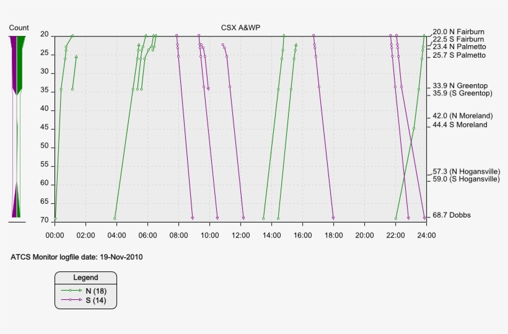Image resolution: width=508 pixels, height=334 pixels.
Task: Click the chart title CSX A&WP
Action: 240,28
